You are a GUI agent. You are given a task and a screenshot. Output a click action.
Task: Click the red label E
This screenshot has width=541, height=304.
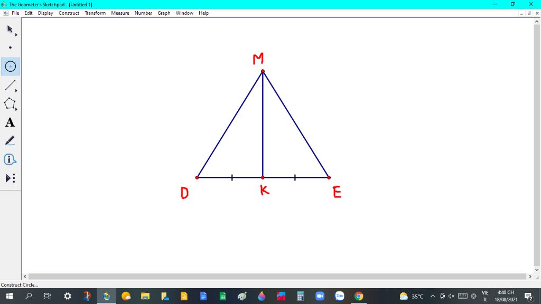(x=337, y=192)
